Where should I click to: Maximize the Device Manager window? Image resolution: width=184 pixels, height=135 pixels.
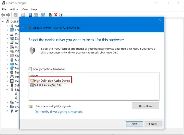(167, 3)
